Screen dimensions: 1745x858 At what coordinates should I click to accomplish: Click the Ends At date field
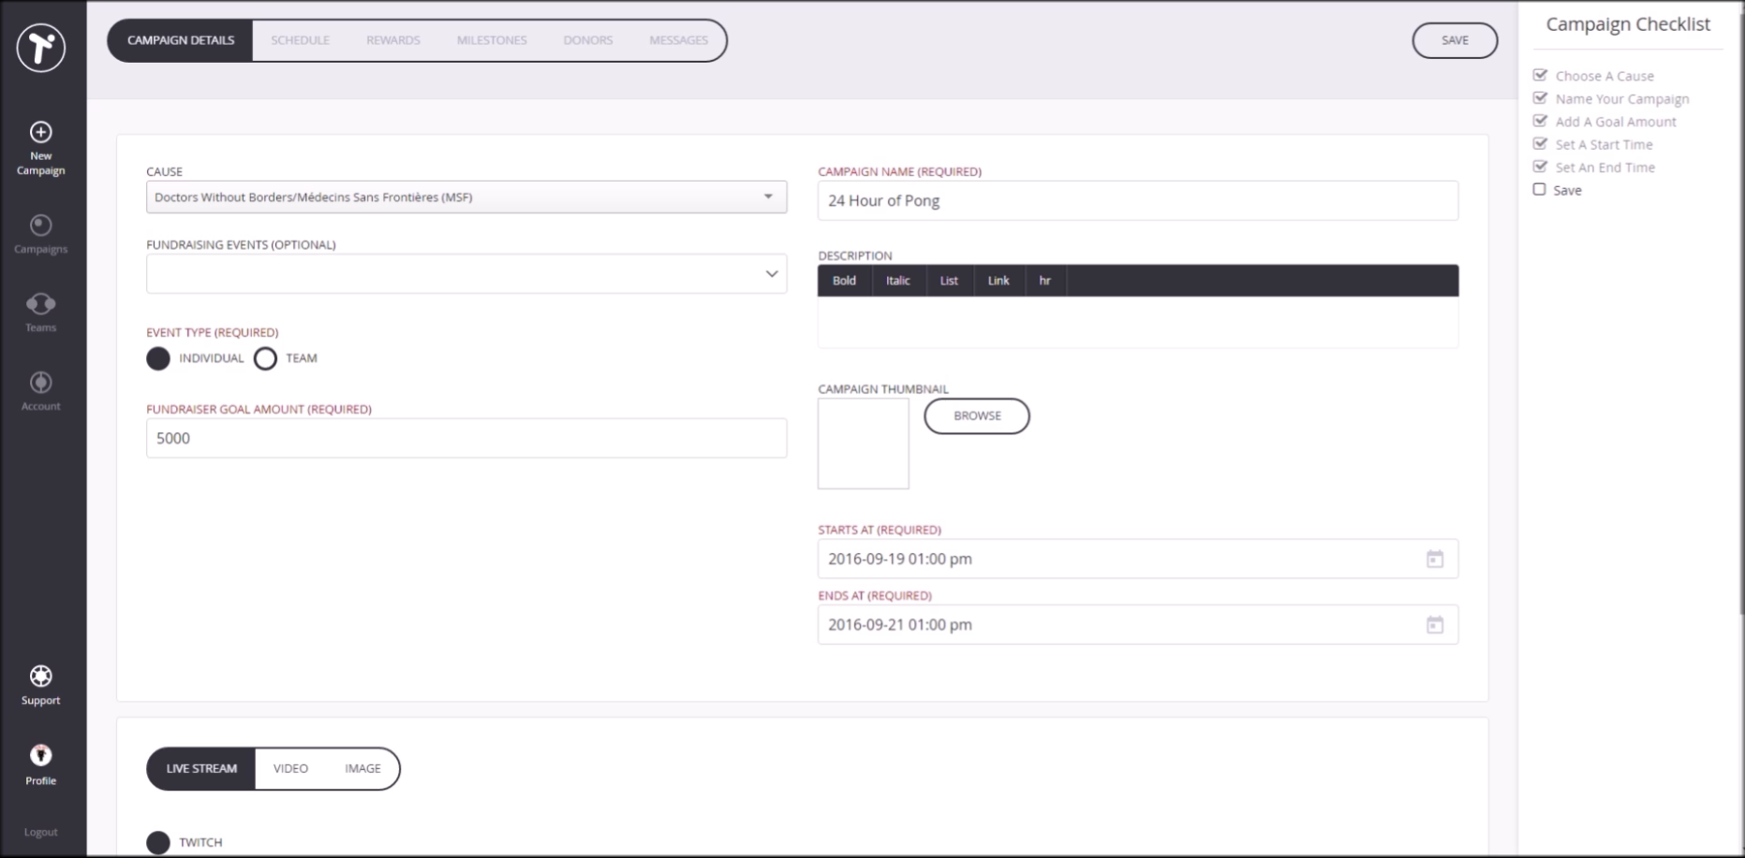click(1138, 624)
